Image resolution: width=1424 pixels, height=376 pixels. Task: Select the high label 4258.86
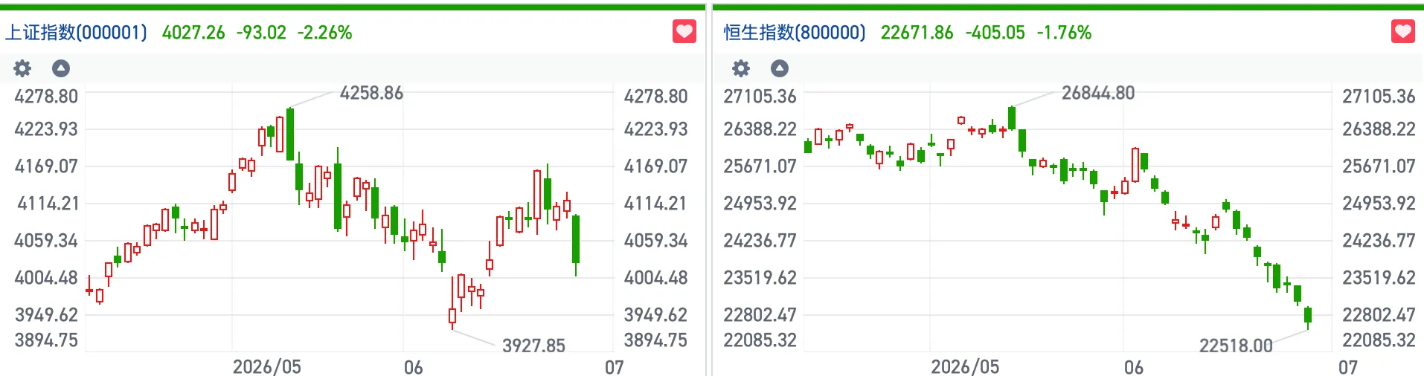coord(371,93)
